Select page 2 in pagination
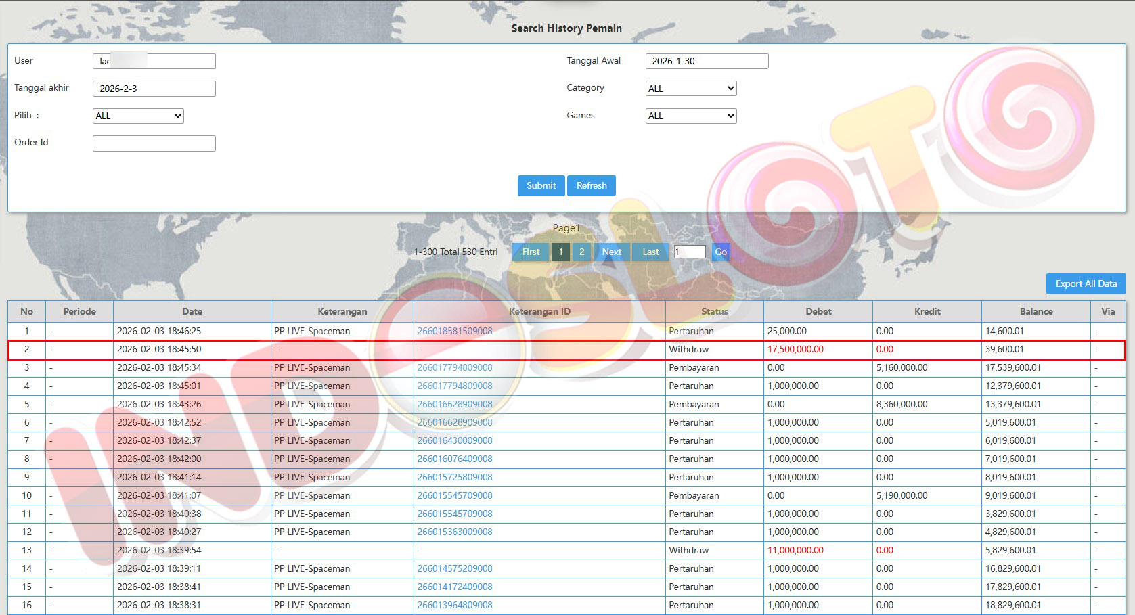The width and height of the screenshot is (1135, 615). (x=581, y=252)
